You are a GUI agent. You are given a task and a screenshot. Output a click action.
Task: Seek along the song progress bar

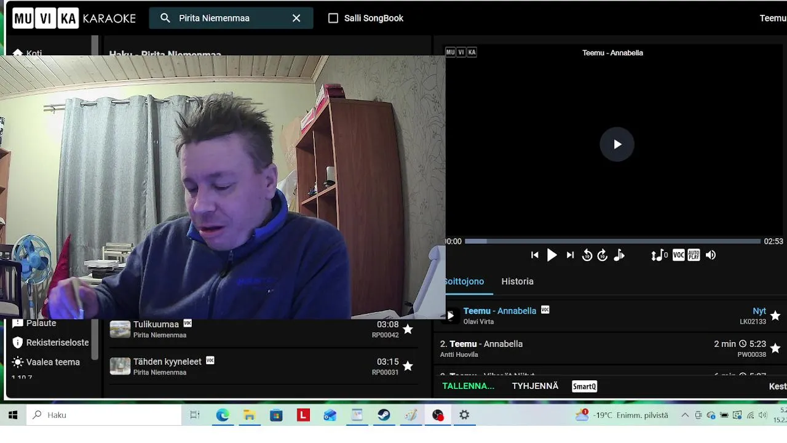[x=612, y=241]
